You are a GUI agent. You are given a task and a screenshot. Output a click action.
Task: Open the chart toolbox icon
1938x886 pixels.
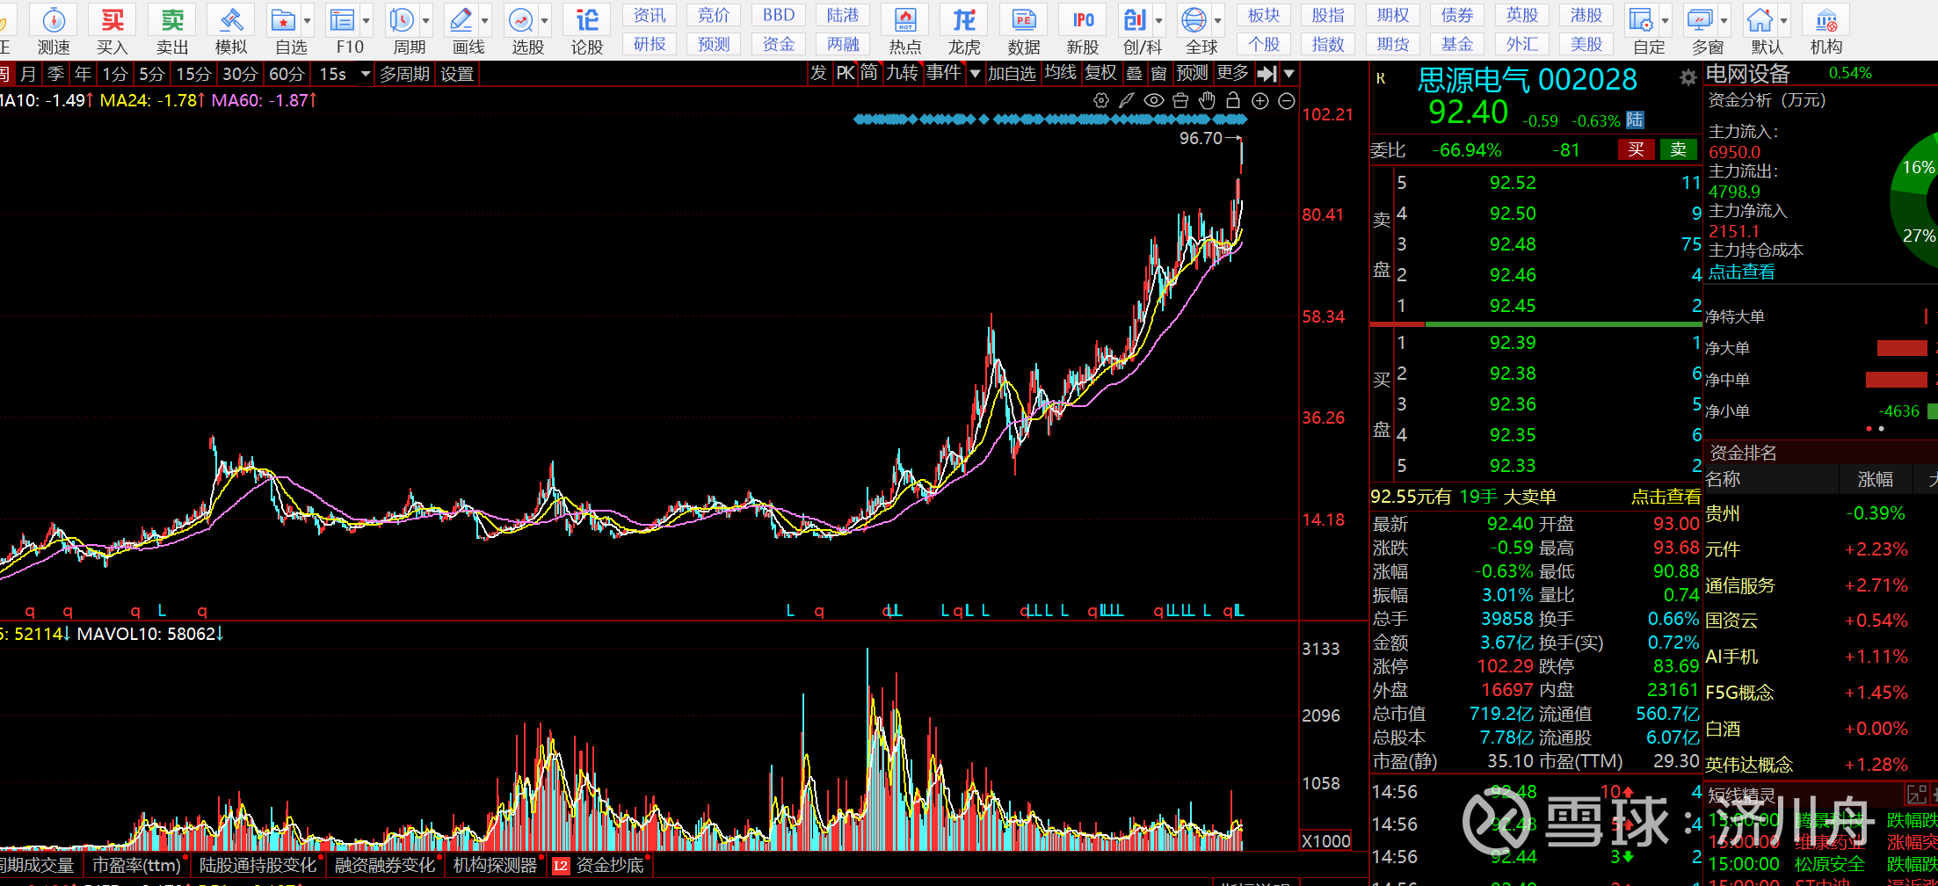(1180, 101)
